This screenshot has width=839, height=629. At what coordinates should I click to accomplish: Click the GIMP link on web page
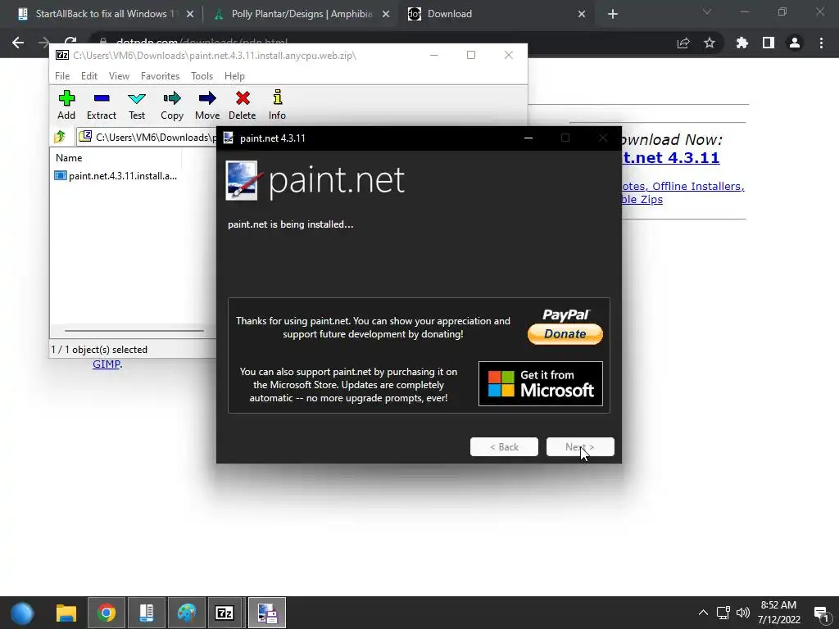106,364
